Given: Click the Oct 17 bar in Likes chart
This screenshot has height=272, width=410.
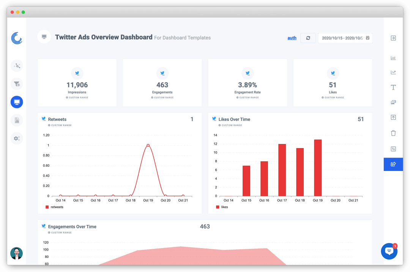Looking at the screenshot, I should point(282,170).
